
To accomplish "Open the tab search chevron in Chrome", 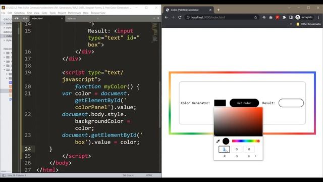I will tap(289, 8).
